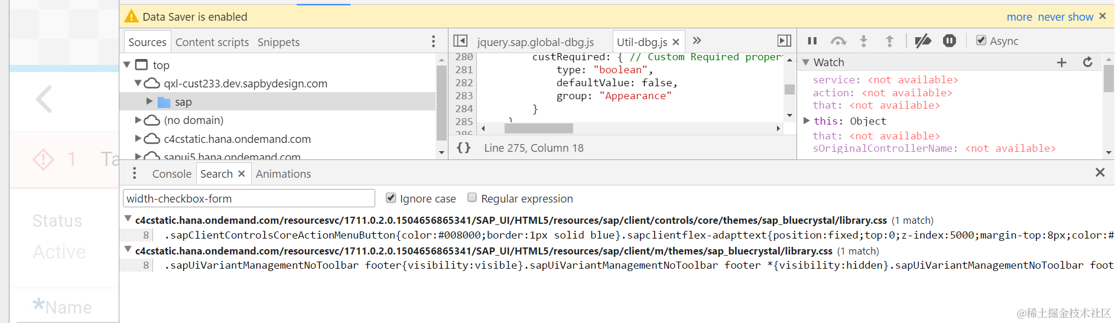Click the code editor vertical scrollbar

(x=789, y=89)
